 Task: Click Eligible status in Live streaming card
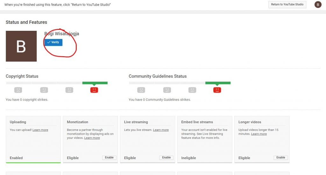tap(130, 158)
